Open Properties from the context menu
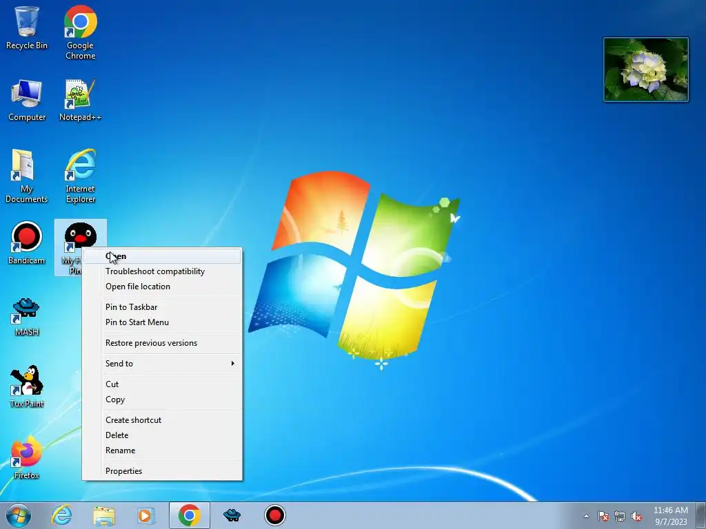Viewport: 706px width, 529px height. point(163,471)
